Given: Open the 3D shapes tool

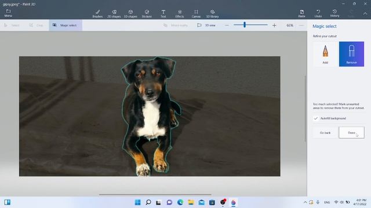Looking at the screenshot, I should [130, 14].
